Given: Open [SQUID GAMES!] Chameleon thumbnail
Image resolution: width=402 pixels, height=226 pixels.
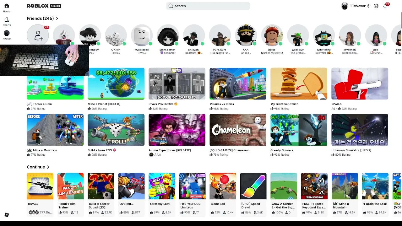Looking at the screenshot, I should pos(238,130).
